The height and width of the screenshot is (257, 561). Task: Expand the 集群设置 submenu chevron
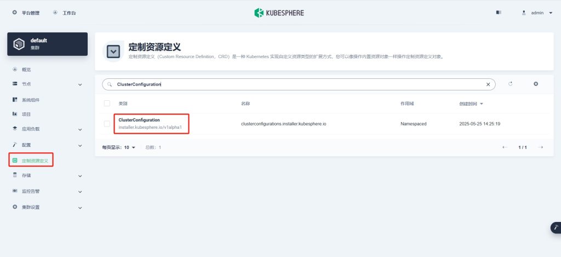click(x=80, y=208)
